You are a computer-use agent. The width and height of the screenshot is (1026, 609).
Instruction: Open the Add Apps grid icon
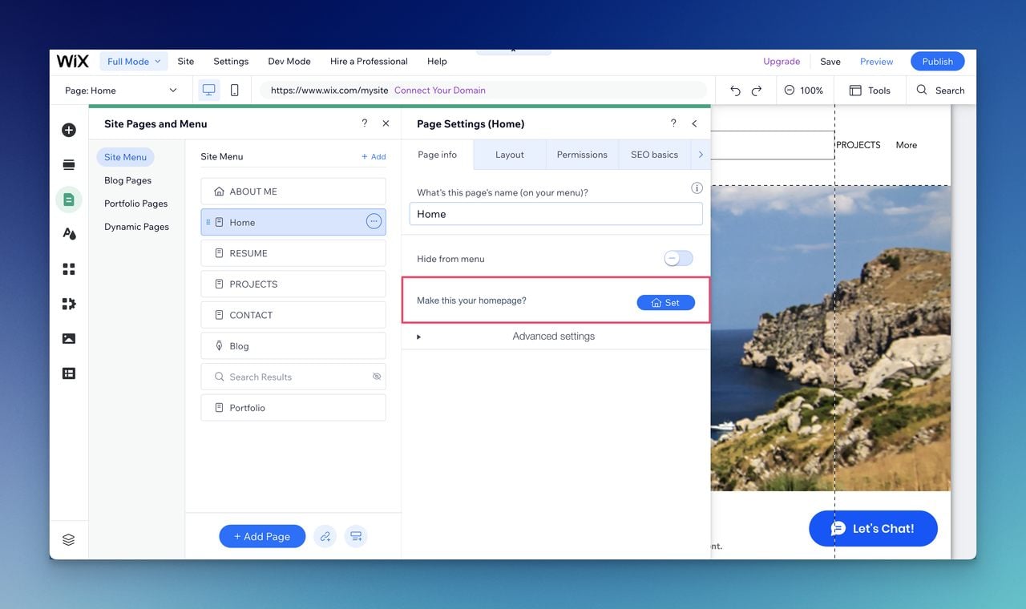click(69, 269)
